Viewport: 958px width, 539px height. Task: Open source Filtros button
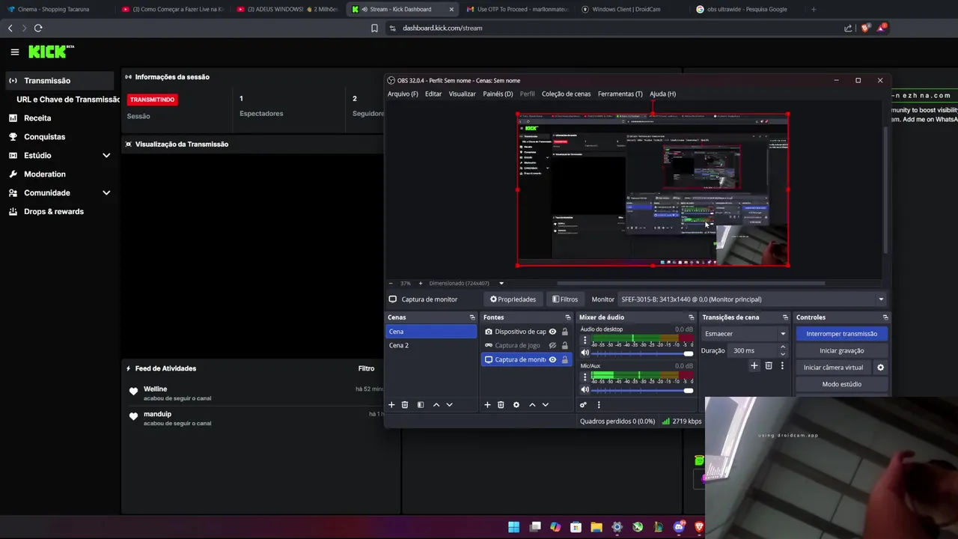pos(565,299)
